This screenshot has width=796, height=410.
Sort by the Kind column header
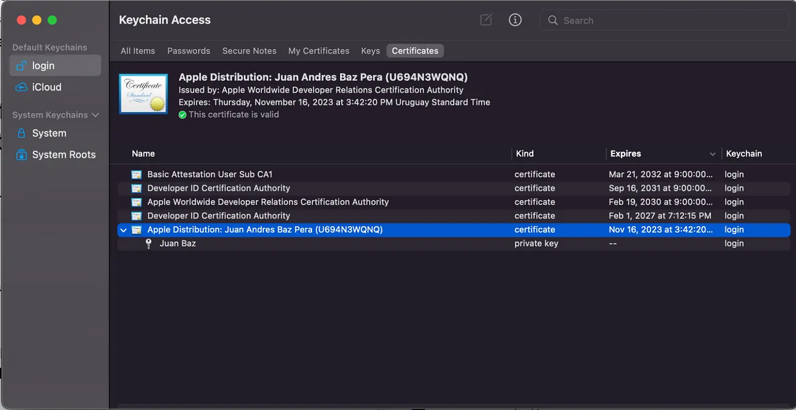point(525,154)
